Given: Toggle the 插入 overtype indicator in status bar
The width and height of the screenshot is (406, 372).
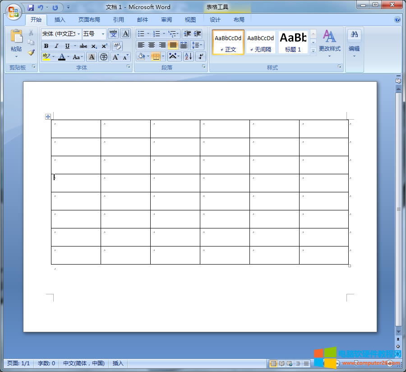Looking at the screenshot, I should pyautogui.click(x=118, y=363).
